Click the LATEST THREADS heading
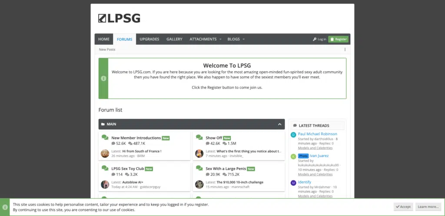This screenshot has height=216, width=445. pyautogui.click(x=314, y=125)
